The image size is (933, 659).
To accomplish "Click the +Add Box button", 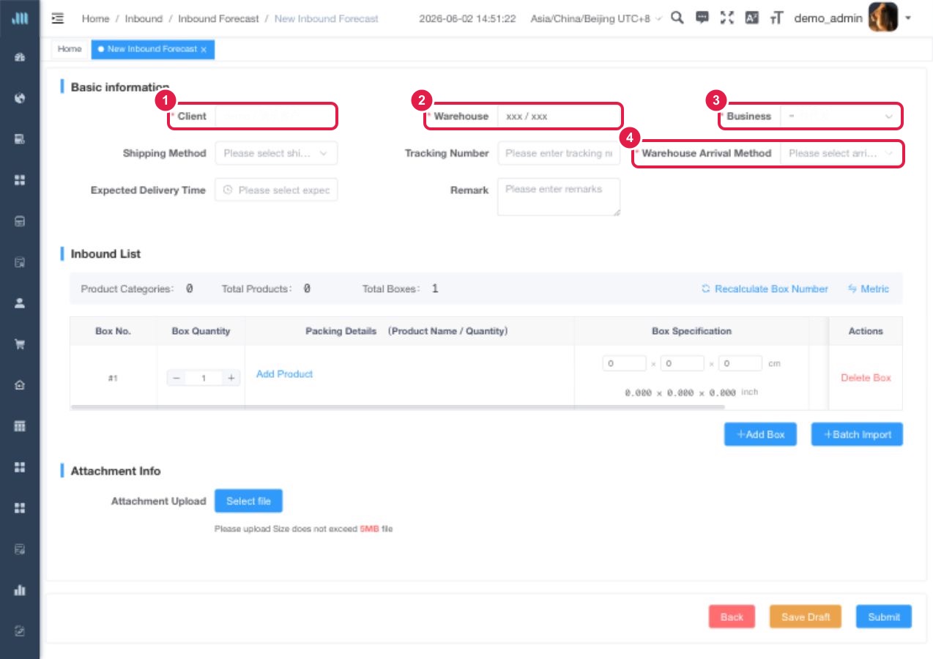I will pos(760,434).
